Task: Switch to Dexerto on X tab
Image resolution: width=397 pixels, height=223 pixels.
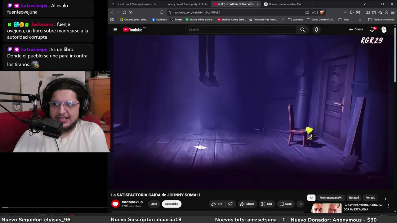Action: (134, 4)
